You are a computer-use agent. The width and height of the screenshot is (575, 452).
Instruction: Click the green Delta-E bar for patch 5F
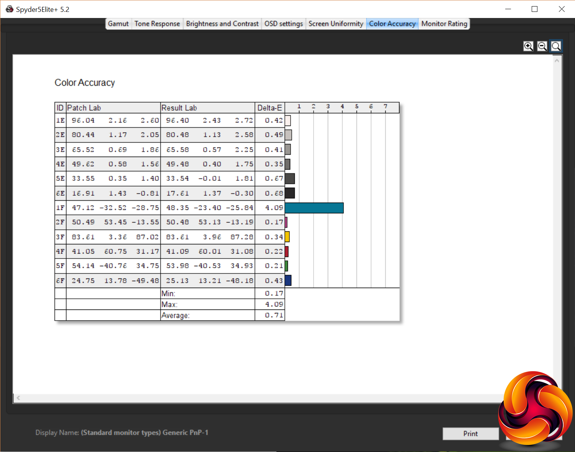[x=286, y=266]
